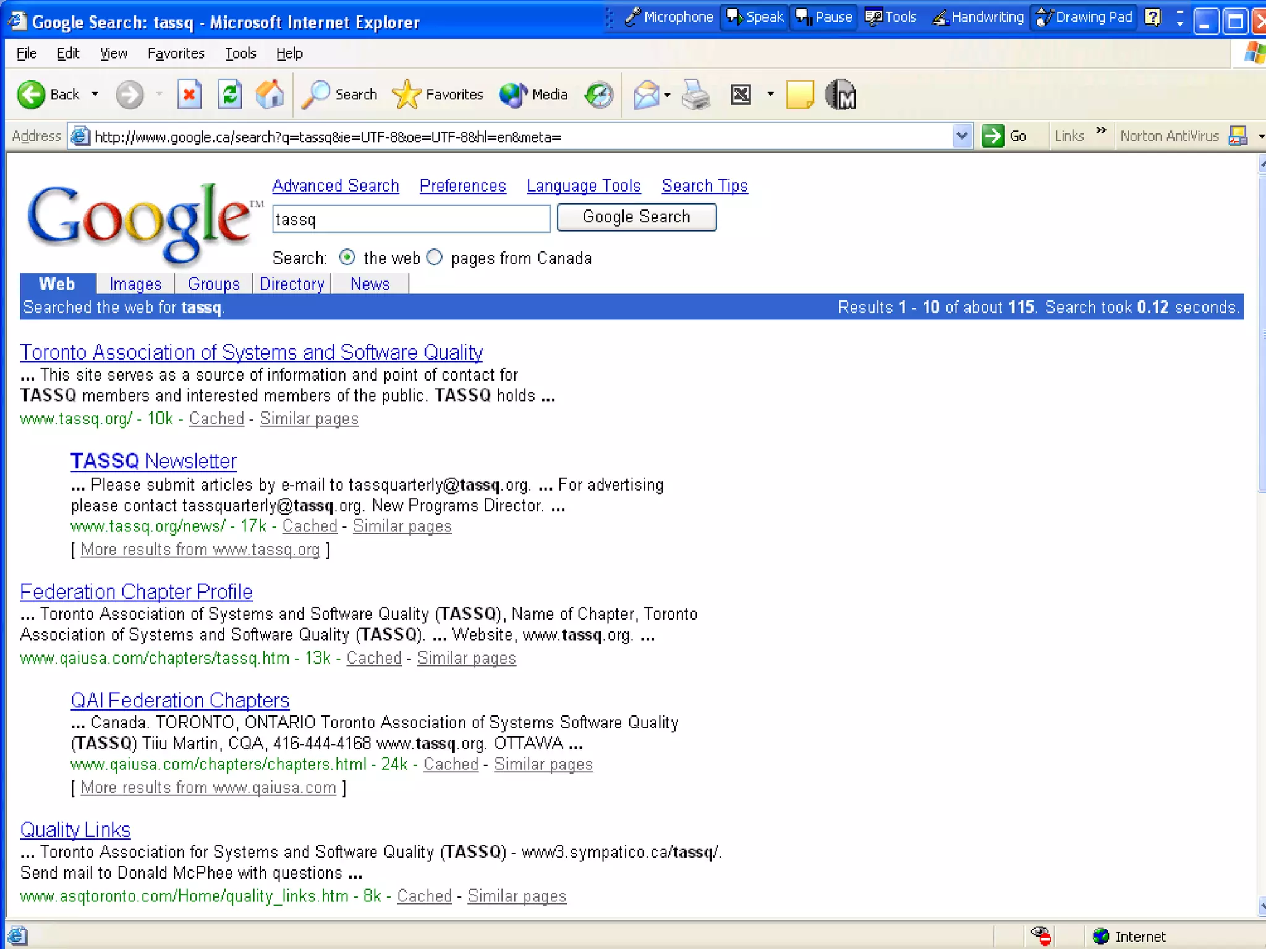Open the Favorites menu
This screenshot has height=949, width=1266.
pyautogui.click(x=176, y=54)
